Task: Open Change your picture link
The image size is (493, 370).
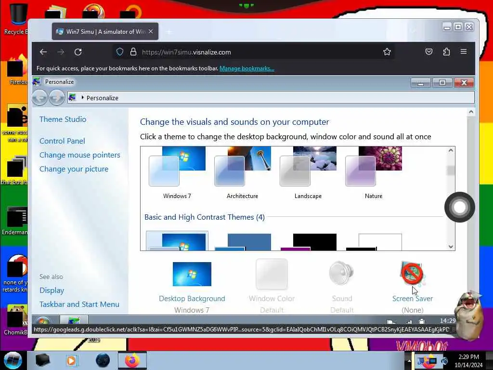Action: (74, 169)
